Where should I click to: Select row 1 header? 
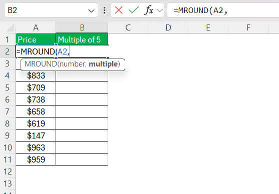point(8,39)
